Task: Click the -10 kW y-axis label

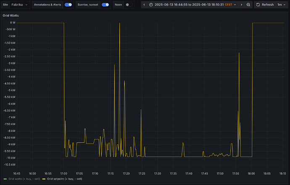Action: click(11, 158)
